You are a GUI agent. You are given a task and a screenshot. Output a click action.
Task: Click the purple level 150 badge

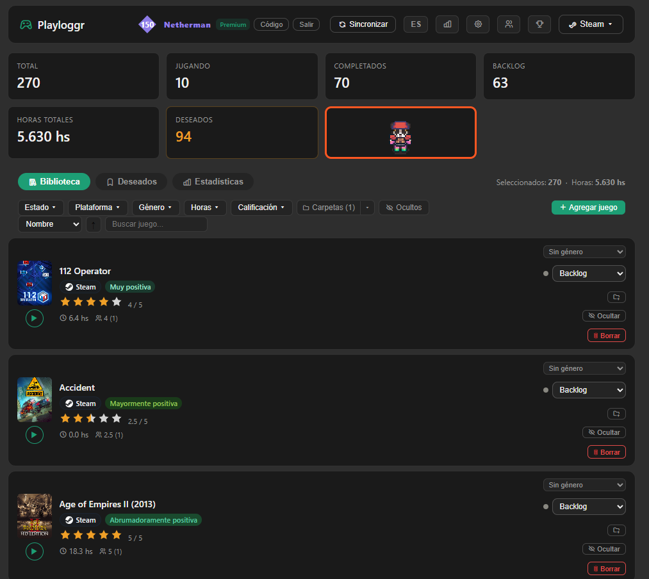click(147, 24)
